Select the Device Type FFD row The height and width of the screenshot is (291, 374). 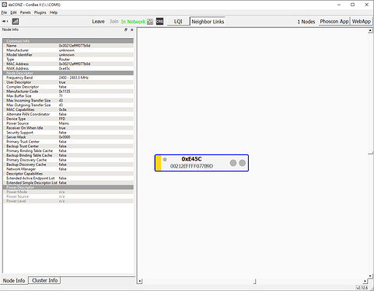click(68, 119)
